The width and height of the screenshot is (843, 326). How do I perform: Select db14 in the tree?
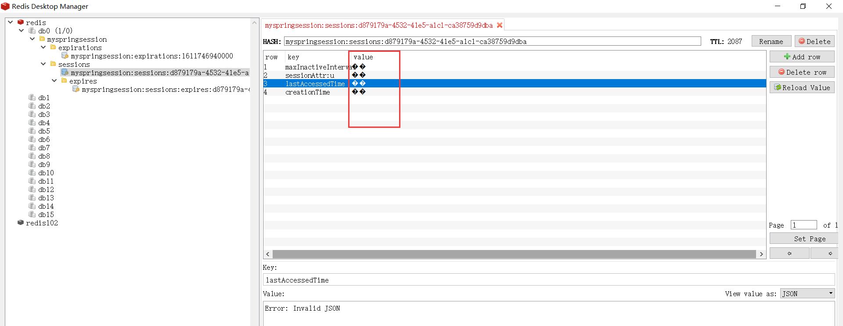[46, 206]
